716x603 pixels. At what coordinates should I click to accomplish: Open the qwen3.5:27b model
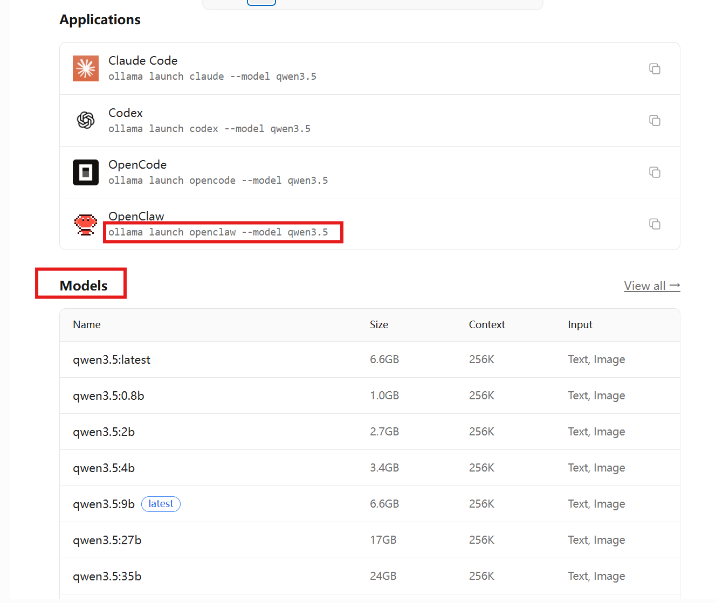107,540
